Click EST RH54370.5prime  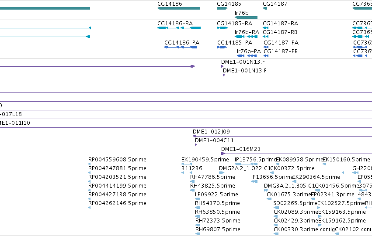coord(217,203)
